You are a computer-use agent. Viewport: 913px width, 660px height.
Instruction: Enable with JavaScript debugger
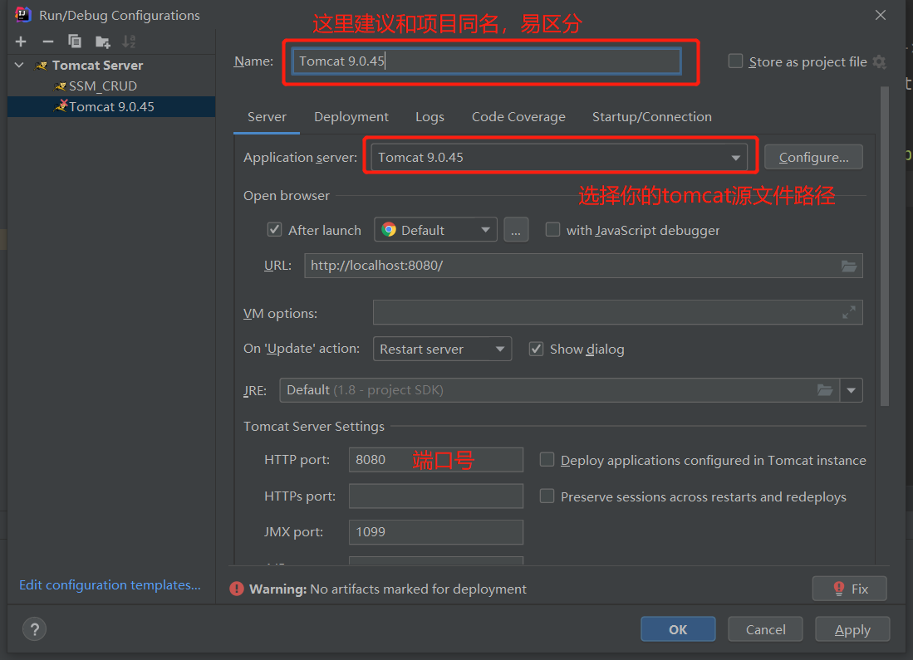pyautogui.click(x=552, y=230)
